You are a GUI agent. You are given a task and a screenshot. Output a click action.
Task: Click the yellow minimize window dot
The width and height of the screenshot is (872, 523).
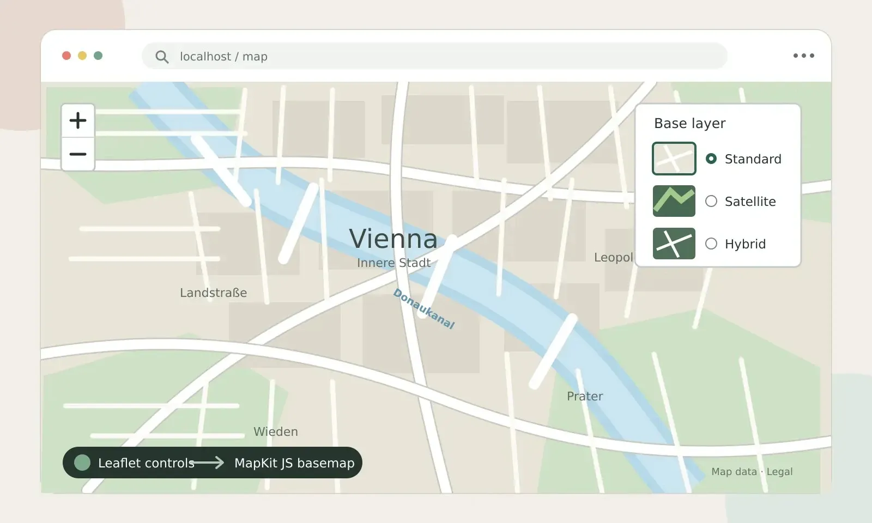[x=82, y=56]
